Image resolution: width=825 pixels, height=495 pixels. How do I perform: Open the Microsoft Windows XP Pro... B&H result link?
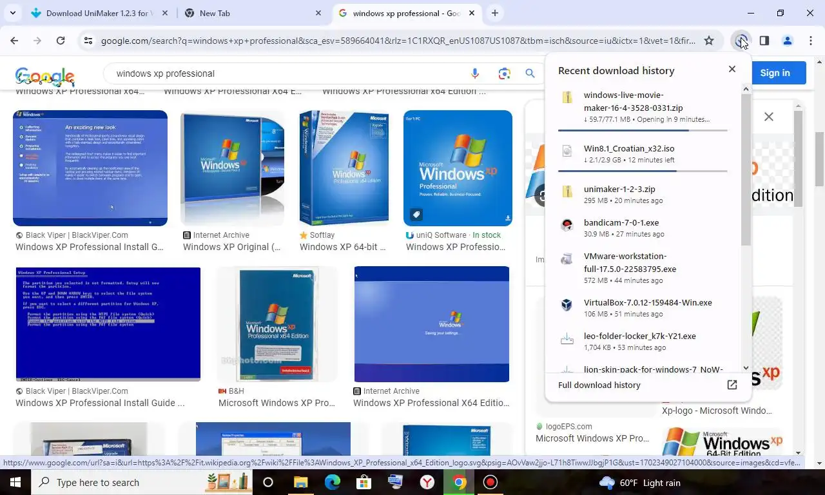click(x=277, y=403)
